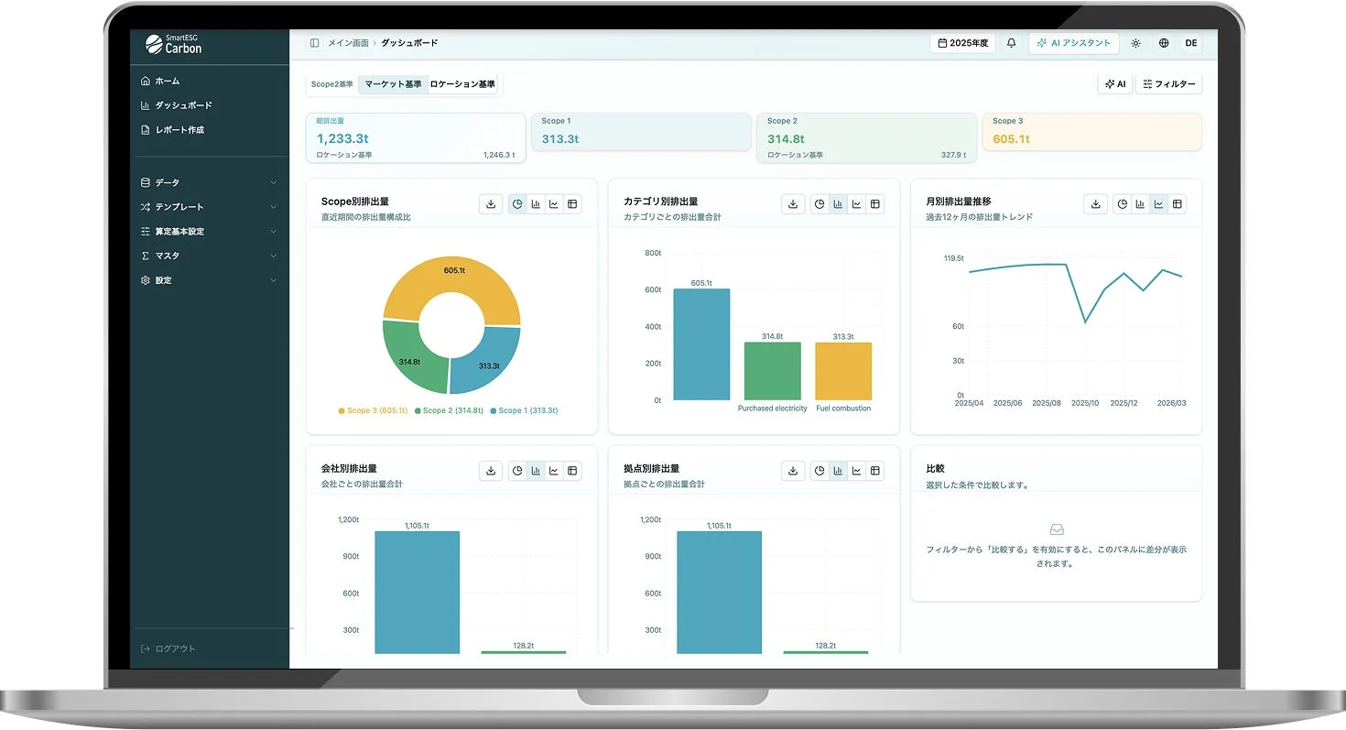Open the 2025年度 fiscal year picker

point(963,43)
